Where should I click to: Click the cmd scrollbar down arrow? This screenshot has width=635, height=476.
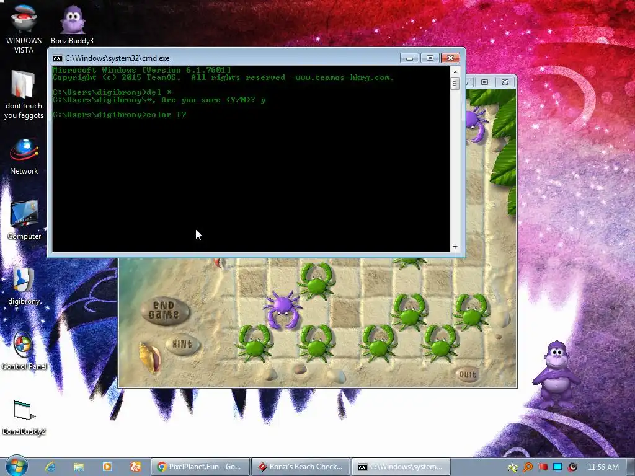click(x=455, y=247)
